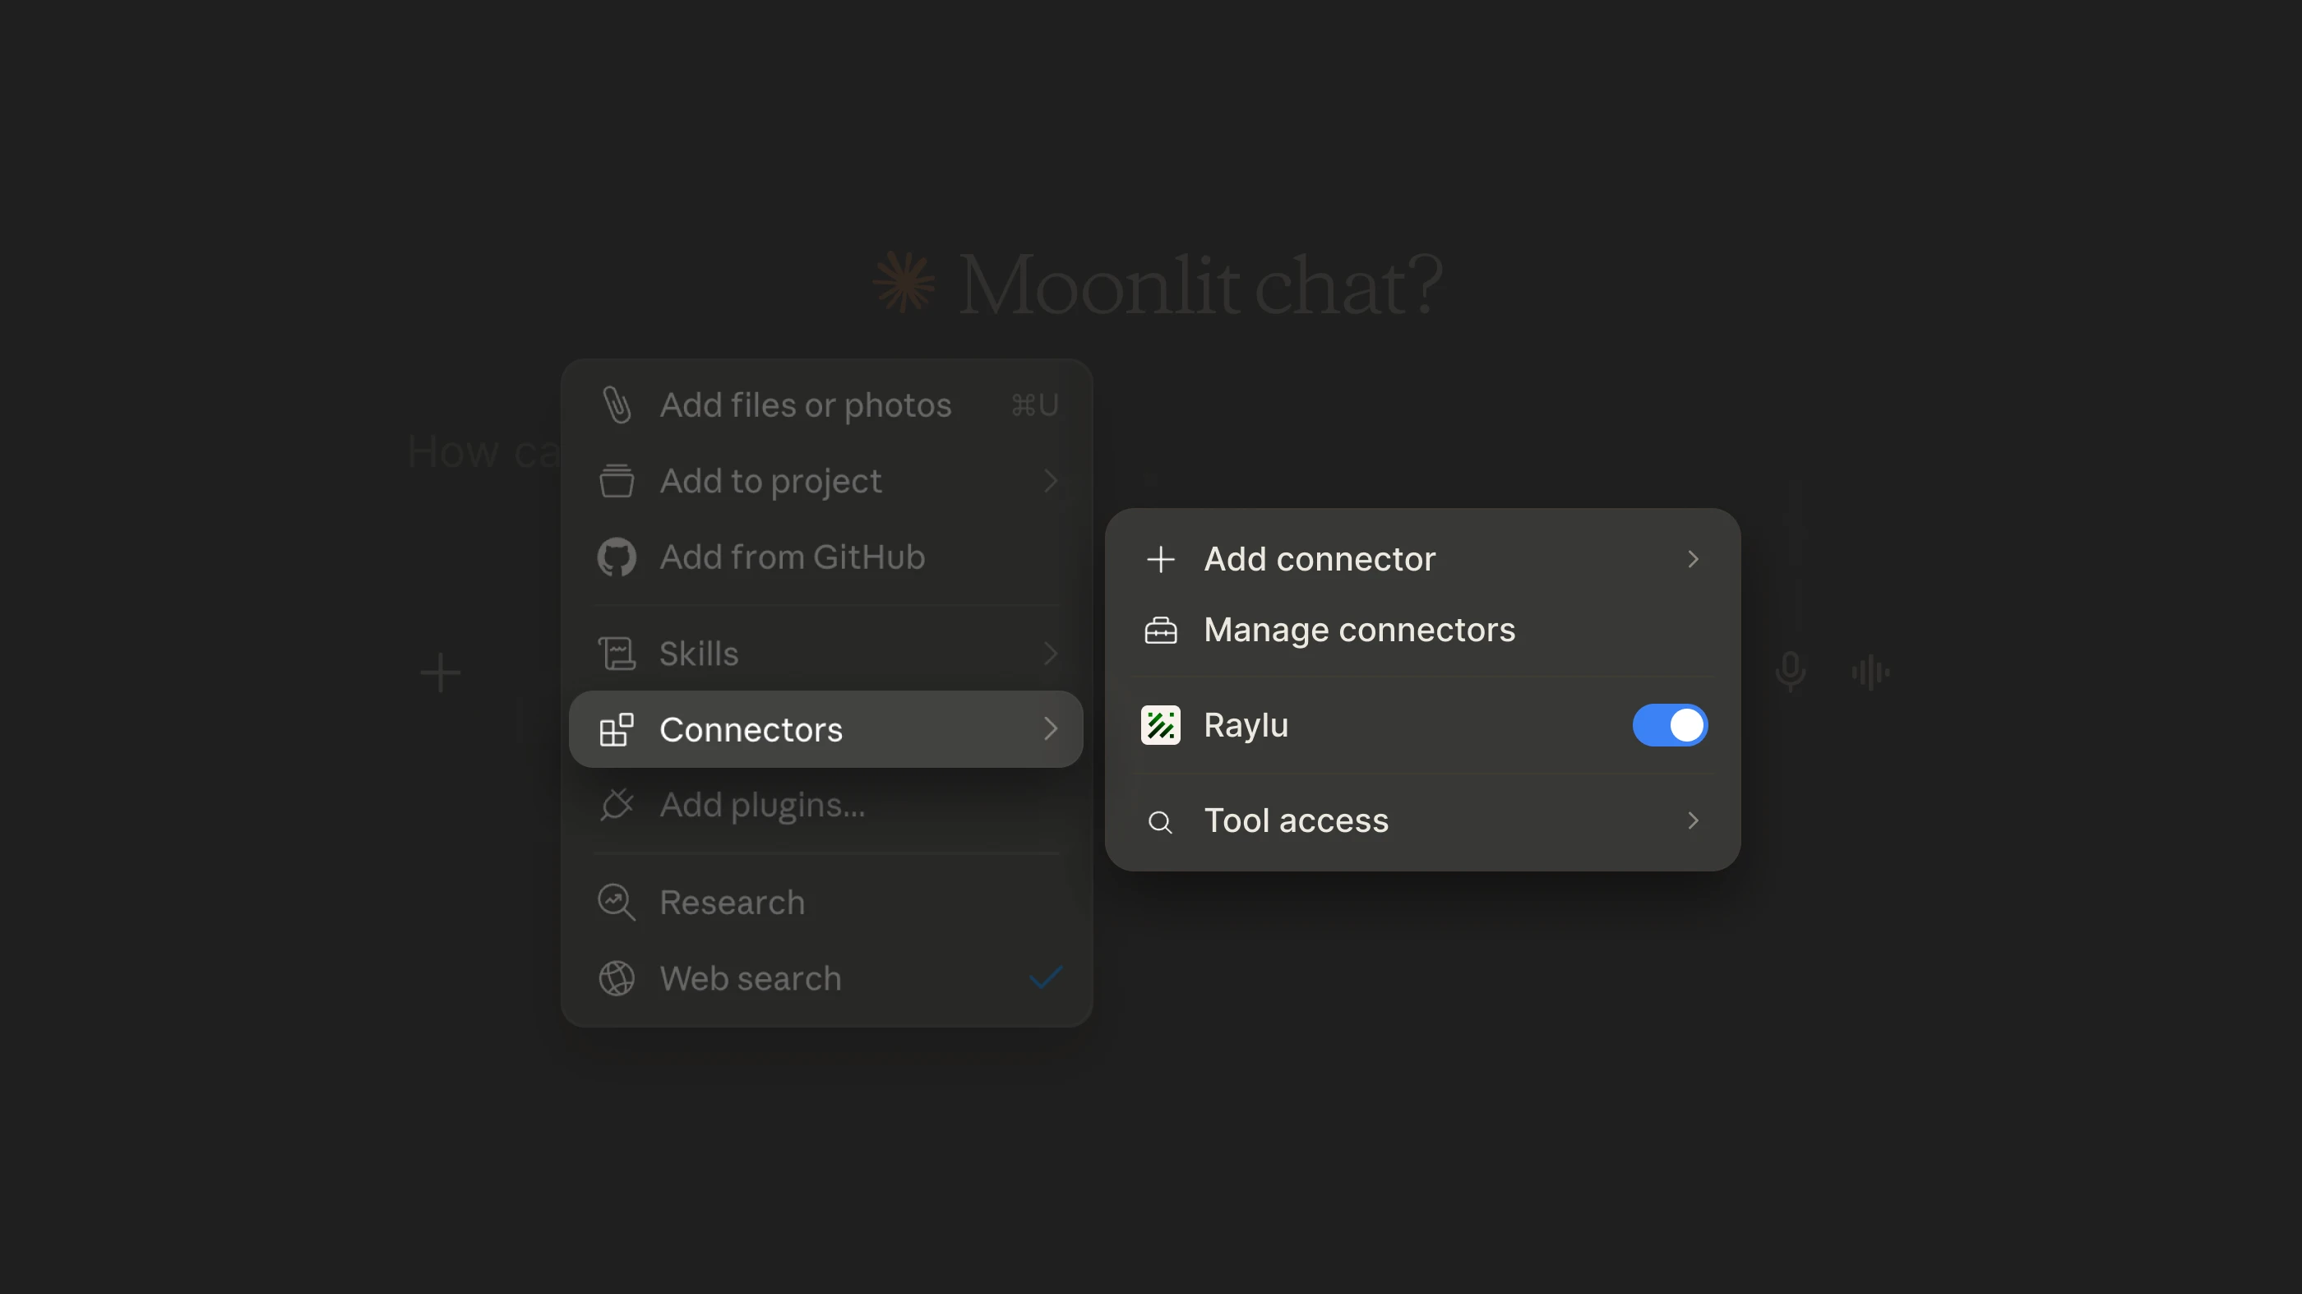Click the toolbox icon for Manage connectors
2302x1294 pixels.
pos(1160,630)
